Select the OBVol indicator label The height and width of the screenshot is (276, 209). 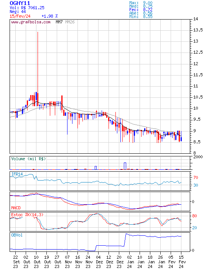click(x=17, y=235)
